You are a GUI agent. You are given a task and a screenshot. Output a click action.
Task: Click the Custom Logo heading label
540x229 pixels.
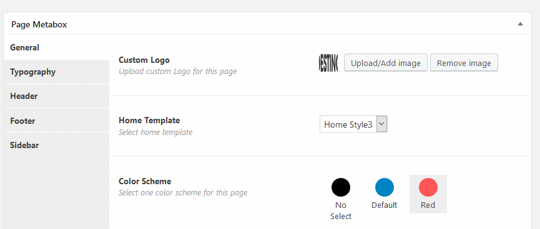click(x=144, y=60)
